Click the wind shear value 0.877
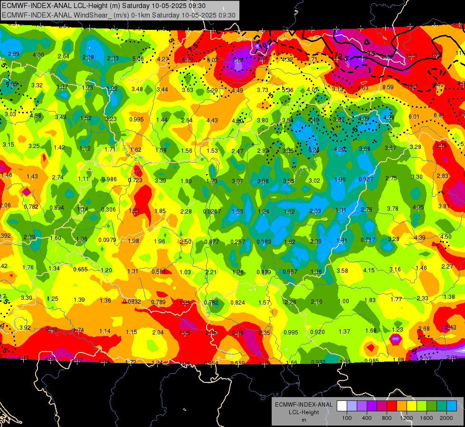The height and width of the screenshot is (427, 465). [212, 242]
